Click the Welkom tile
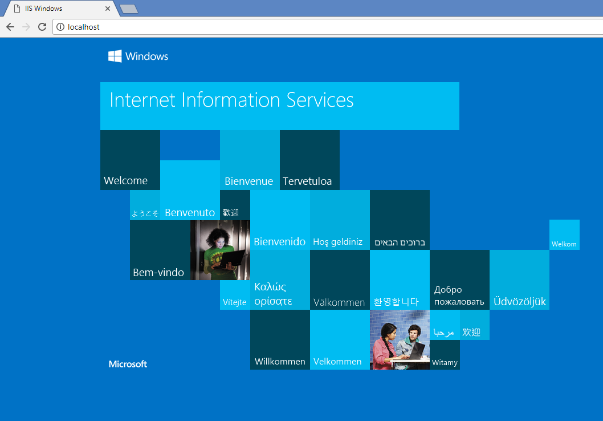The image size is (603, 421). click(564, 234)
